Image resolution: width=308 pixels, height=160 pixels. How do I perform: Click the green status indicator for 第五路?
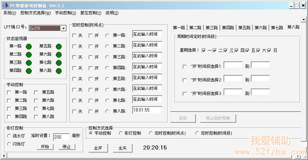tap(59, 47)
